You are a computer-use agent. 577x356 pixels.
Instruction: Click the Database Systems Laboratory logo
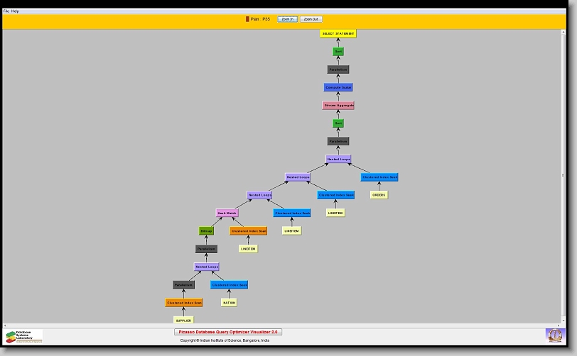(24, 335)
